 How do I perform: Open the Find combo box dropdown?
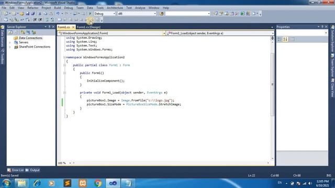pyautogui.click(x=209, y=14)
